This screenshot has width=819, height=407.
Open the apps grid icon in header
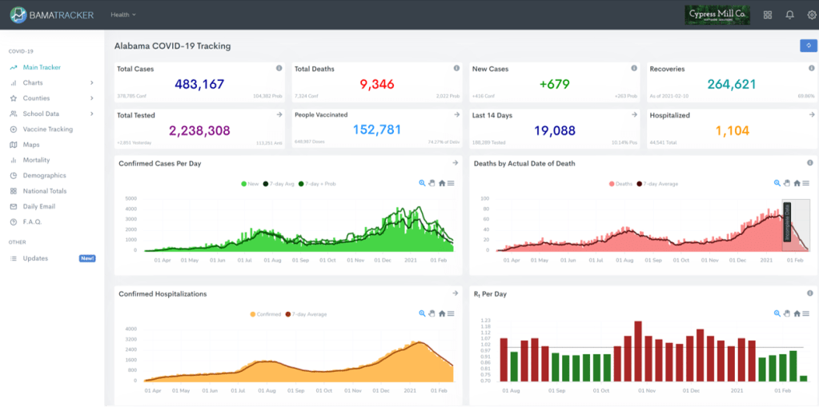[768, 14]
